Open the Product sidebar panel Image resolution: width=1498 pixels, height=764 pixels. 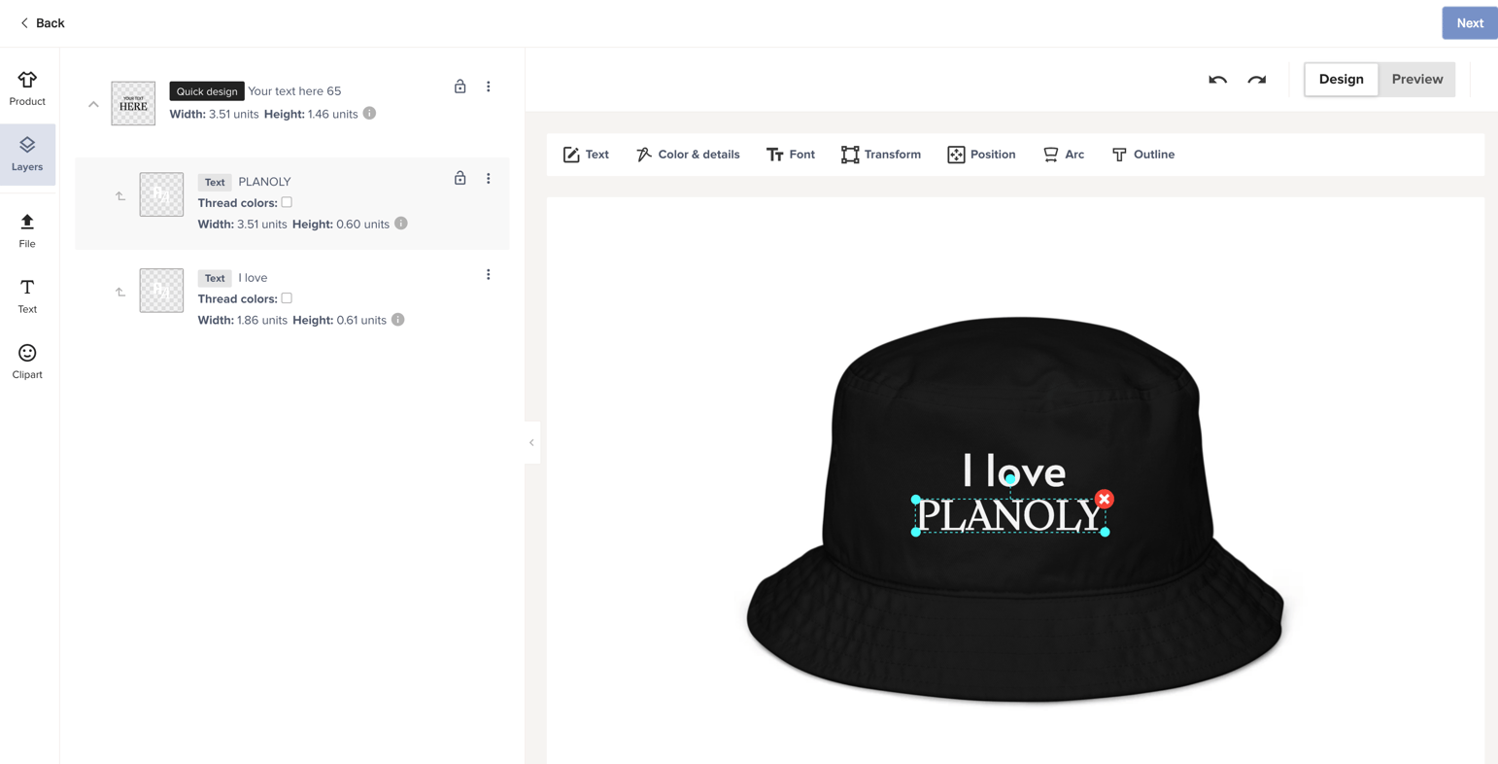click(x=27, y=87)
